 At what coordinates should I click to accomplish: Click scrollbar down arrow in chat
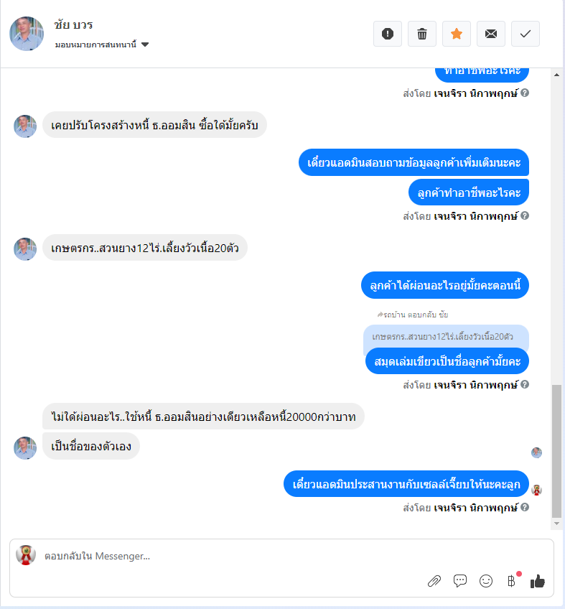click(556, 524)
